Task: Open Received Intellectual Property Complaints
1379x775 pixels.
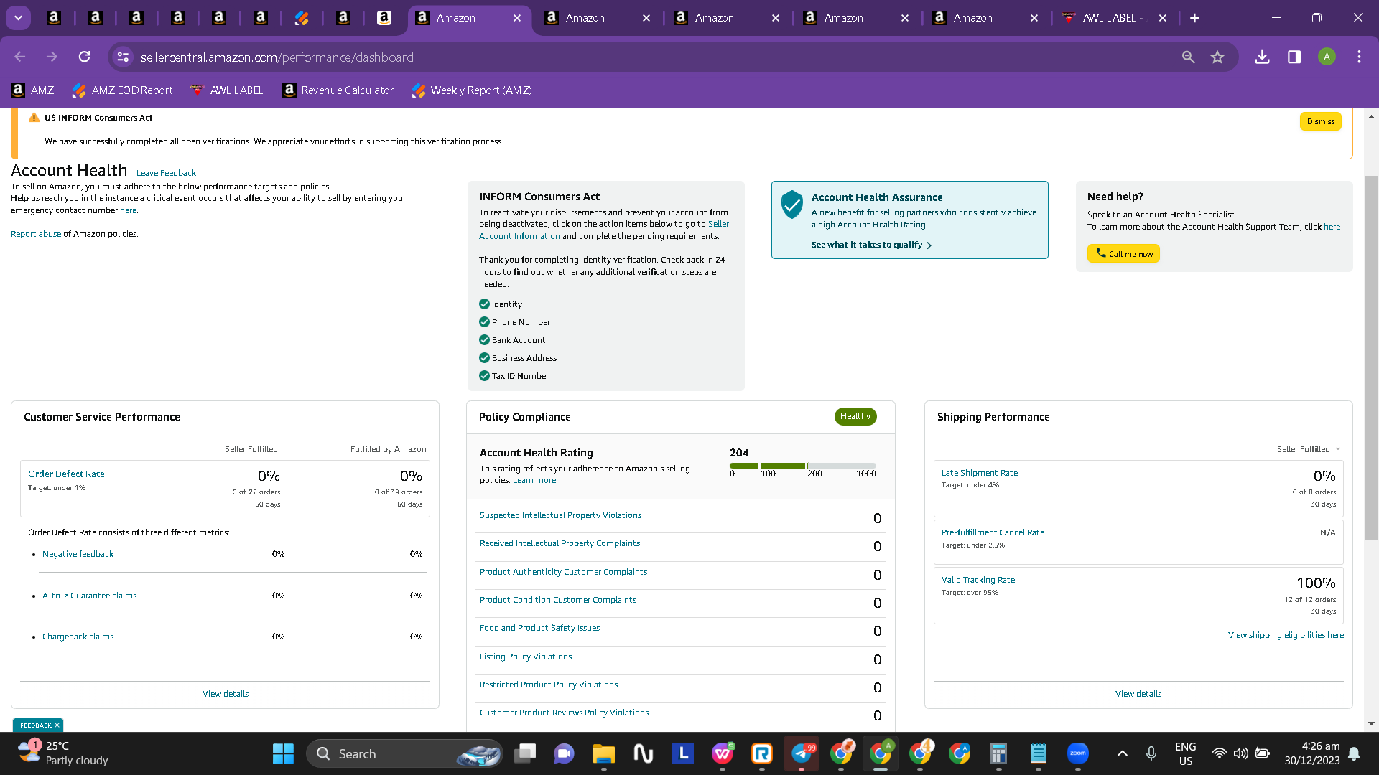Action: pyautogui.click(x=560, y=543)
